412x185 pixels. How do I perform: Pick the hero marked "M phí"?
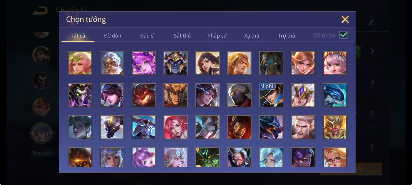click(271, 95)
